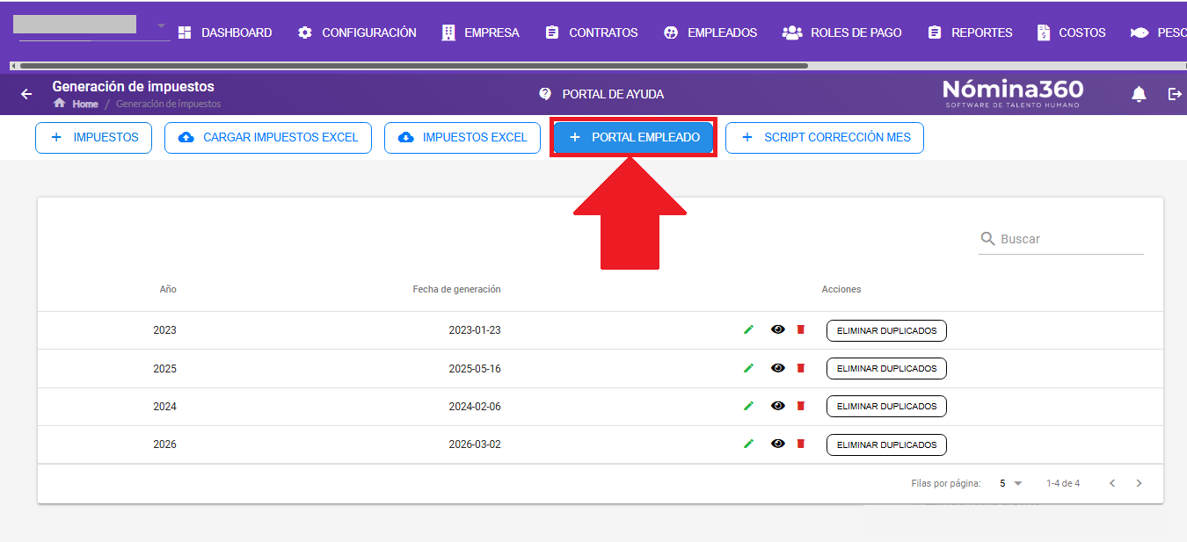View the 2026 row with eye icon
This screenshot has height=542, width=1187.
pyautogui.click(x=777, y=444)
